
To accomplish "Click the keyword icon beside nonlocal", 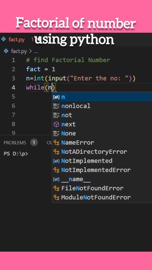I will [x=56, y=106].
